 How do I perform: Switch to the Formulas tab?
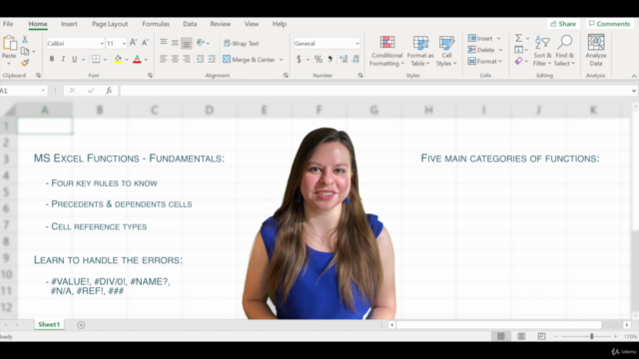coord(156,24)
